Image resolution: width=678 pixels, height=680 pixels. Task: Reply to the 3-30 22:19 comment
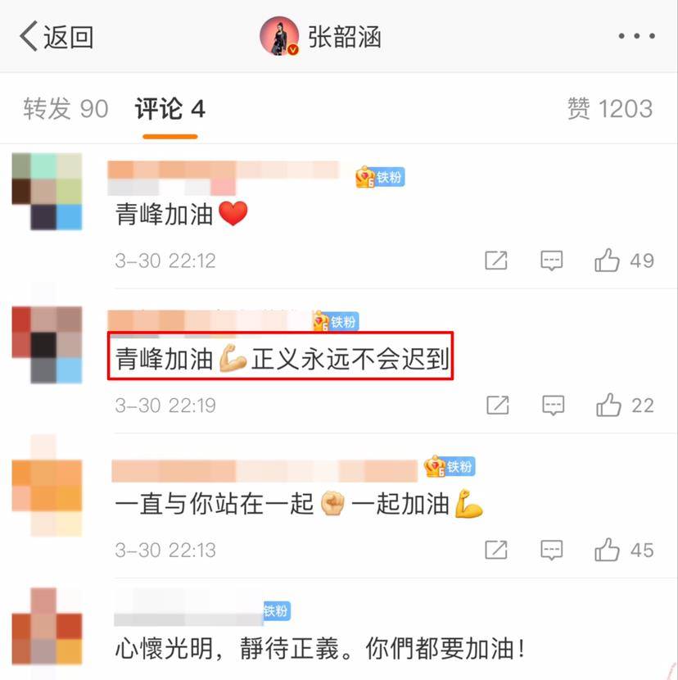coord(554,406)
